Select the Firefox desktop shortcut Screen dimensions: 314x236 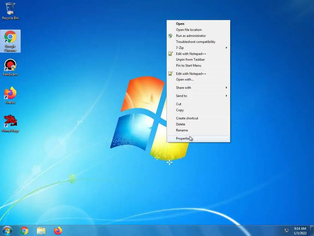pos(10,96)
